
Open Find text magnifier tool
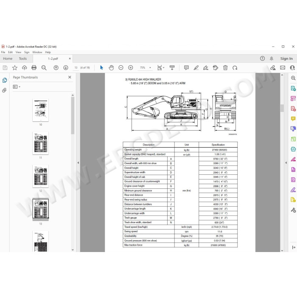point(44,67)
